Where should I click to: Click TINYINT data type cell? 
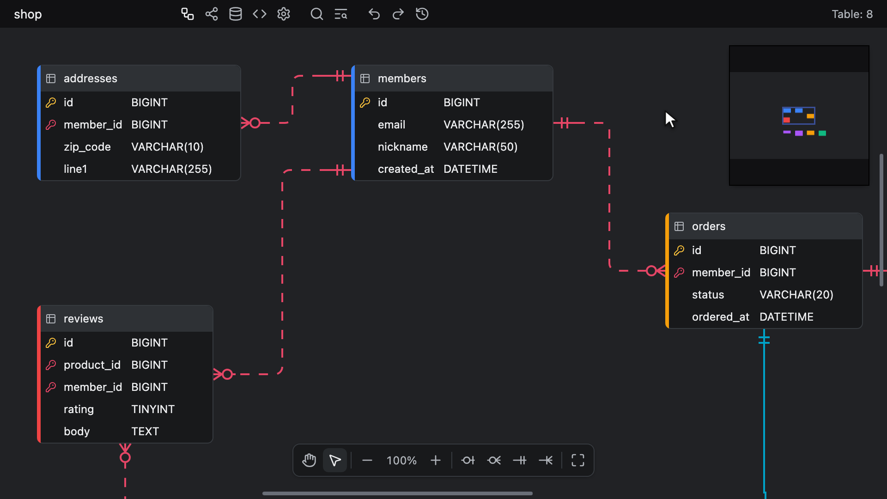153,409
